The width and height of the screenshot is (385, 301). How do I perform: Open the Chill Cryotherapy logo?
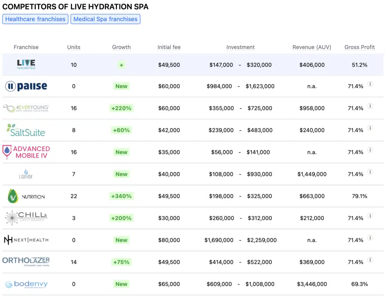(26, 218)
